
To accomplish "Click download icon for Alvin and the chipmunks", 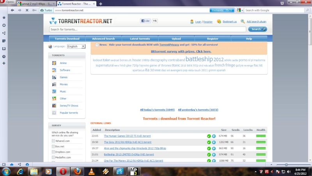I will [214, 148].
